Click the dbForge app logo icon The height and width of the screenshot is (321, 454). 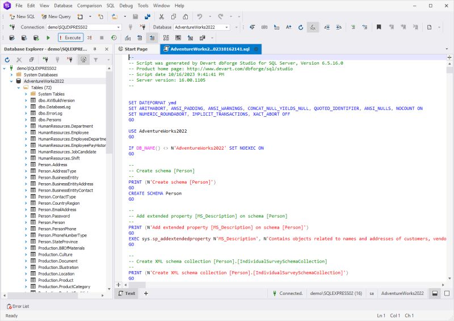7,6
